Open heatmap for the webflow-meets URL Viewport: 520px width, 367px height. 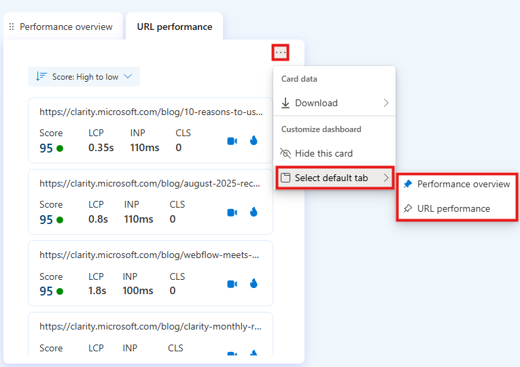click(x=254, y=283)
